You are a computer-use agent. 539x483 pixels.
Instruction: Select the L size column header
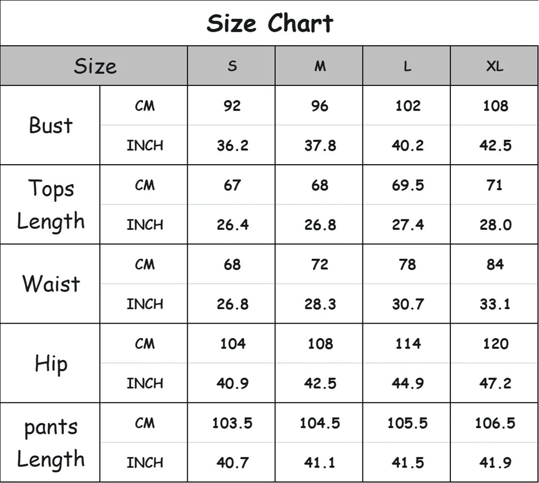click(407, 66)
